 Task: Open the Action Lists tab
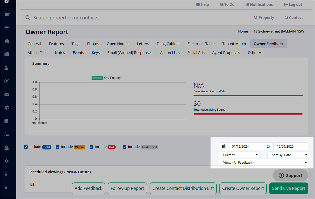170,53
